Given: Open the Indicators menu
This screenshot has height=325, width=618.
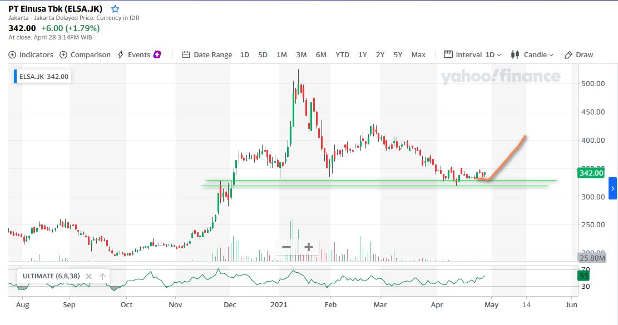Looking at the screenshot, I should click(31, 54).
